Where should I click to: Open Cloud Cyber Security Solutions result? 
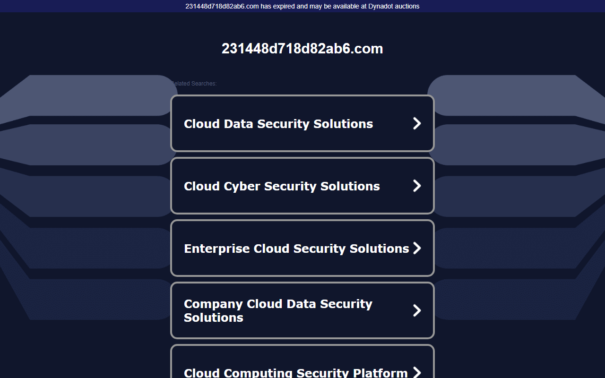pyautogui.click(x=302, y=186)
